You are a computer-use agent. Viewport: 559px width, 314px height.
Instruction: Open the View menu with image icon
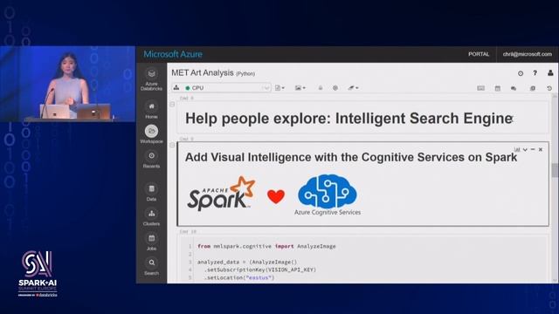tap(300, 88)
